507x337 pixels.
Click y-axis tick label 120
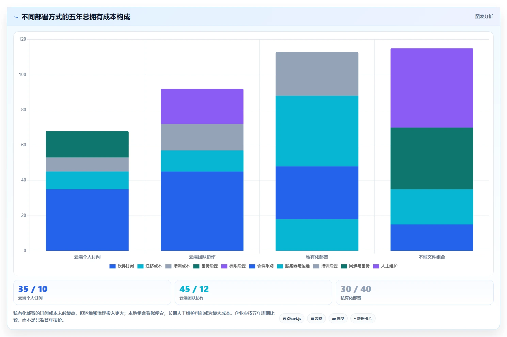click(x=22, y=39)
